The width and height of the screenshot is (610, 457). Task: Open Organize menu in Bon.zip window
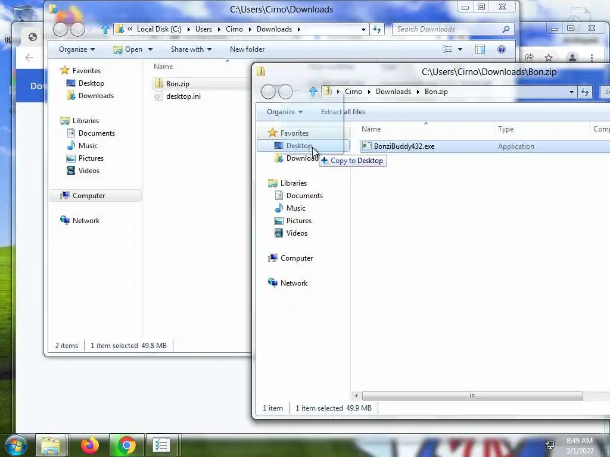pos(284,112)
